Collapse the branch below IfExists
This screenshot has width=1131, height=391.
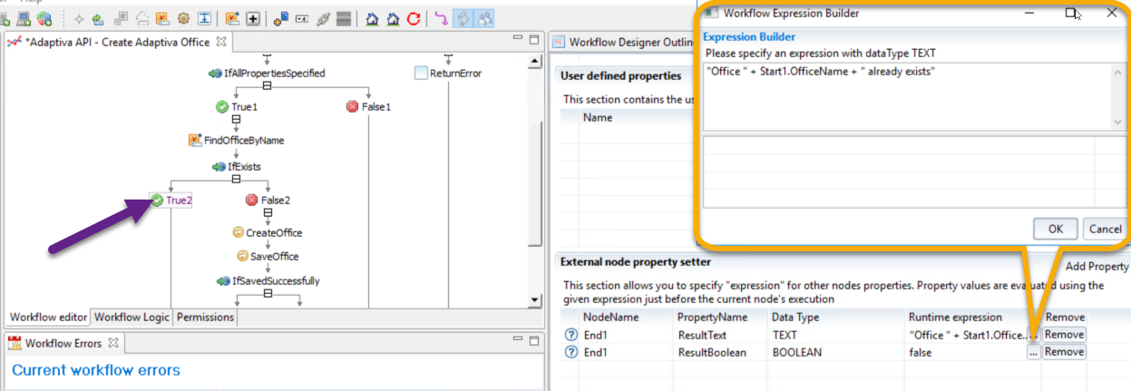tap(236, 179)
